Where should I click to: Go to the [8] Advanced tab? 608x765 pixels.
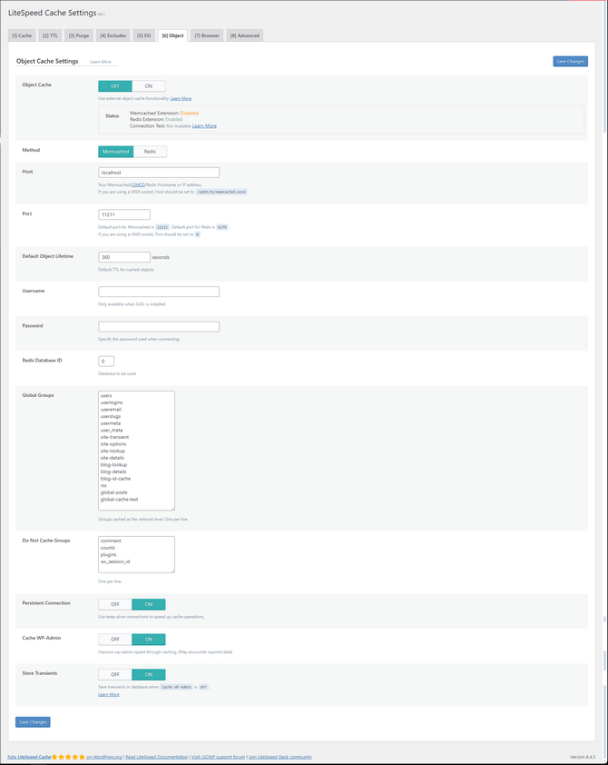[x=244, y=35]
